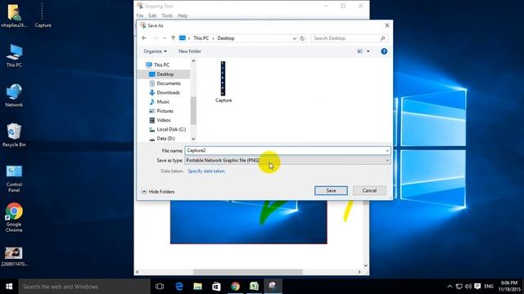Collapse with Hide Folders button
Viewport: 524px width, 294px height.
(158, 192)
